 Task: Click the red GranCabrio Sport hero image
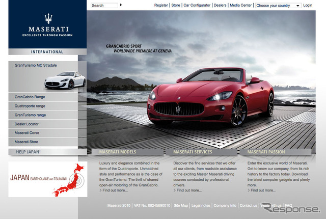tap(210, 97)
